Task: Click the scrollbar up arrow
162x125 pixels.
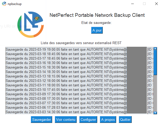Action: point(155,48)
